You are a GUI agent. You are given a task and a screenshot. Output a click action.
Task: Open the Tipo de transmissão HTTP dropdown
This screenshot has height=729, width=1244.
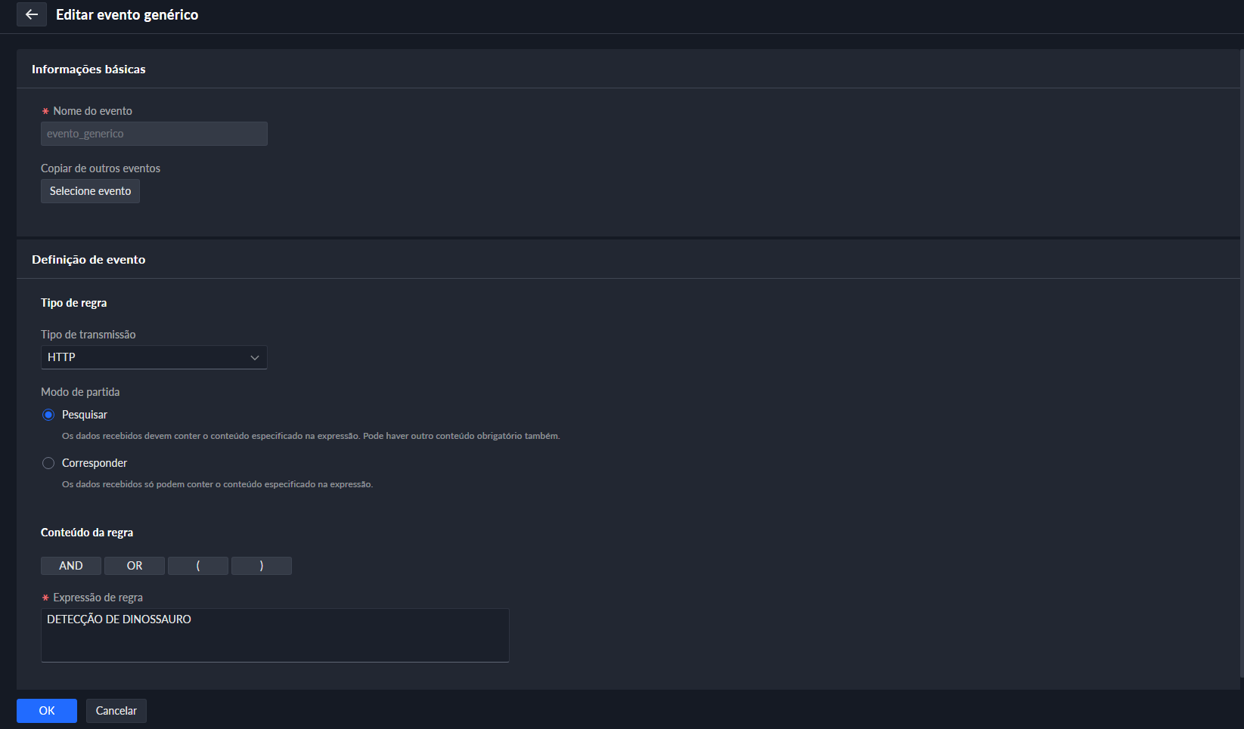(x=144, y=357)
